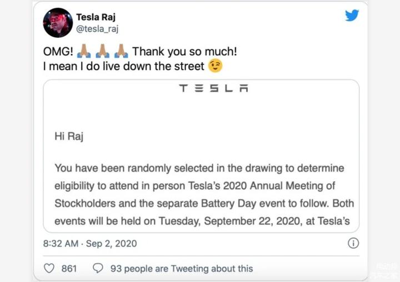Open replies via speech bubble icon
This screenshot has height=282, width=400.
pyautogui.click(x=98, y=268)
